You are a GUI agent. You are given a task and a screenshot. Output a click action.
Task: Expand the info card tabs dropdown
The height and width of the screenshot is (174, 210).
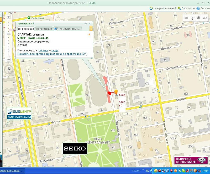[91, 29]
